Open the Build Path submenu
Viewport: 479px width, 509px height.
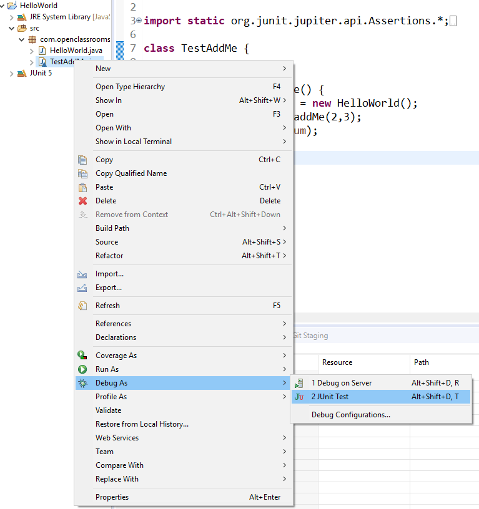click(184, 228)
